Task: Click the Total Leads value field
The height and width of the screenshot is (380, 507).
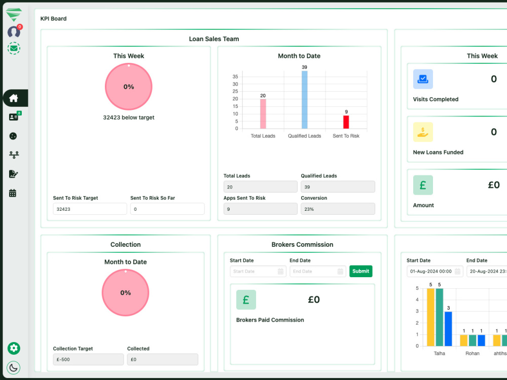Action: click(260, 187)
